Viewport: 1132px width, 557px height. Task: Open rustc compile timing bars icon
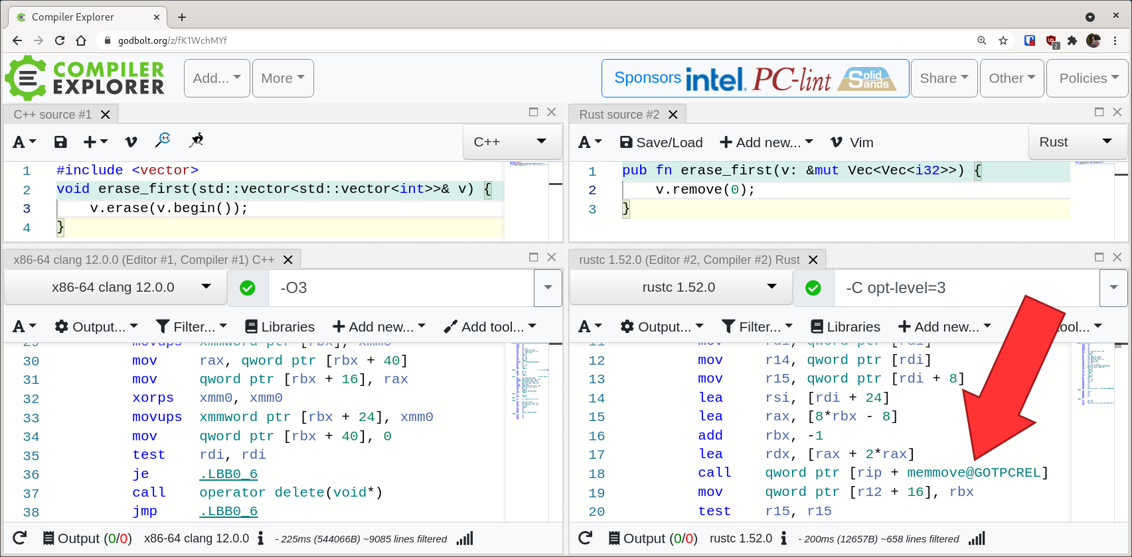point(977,538)
